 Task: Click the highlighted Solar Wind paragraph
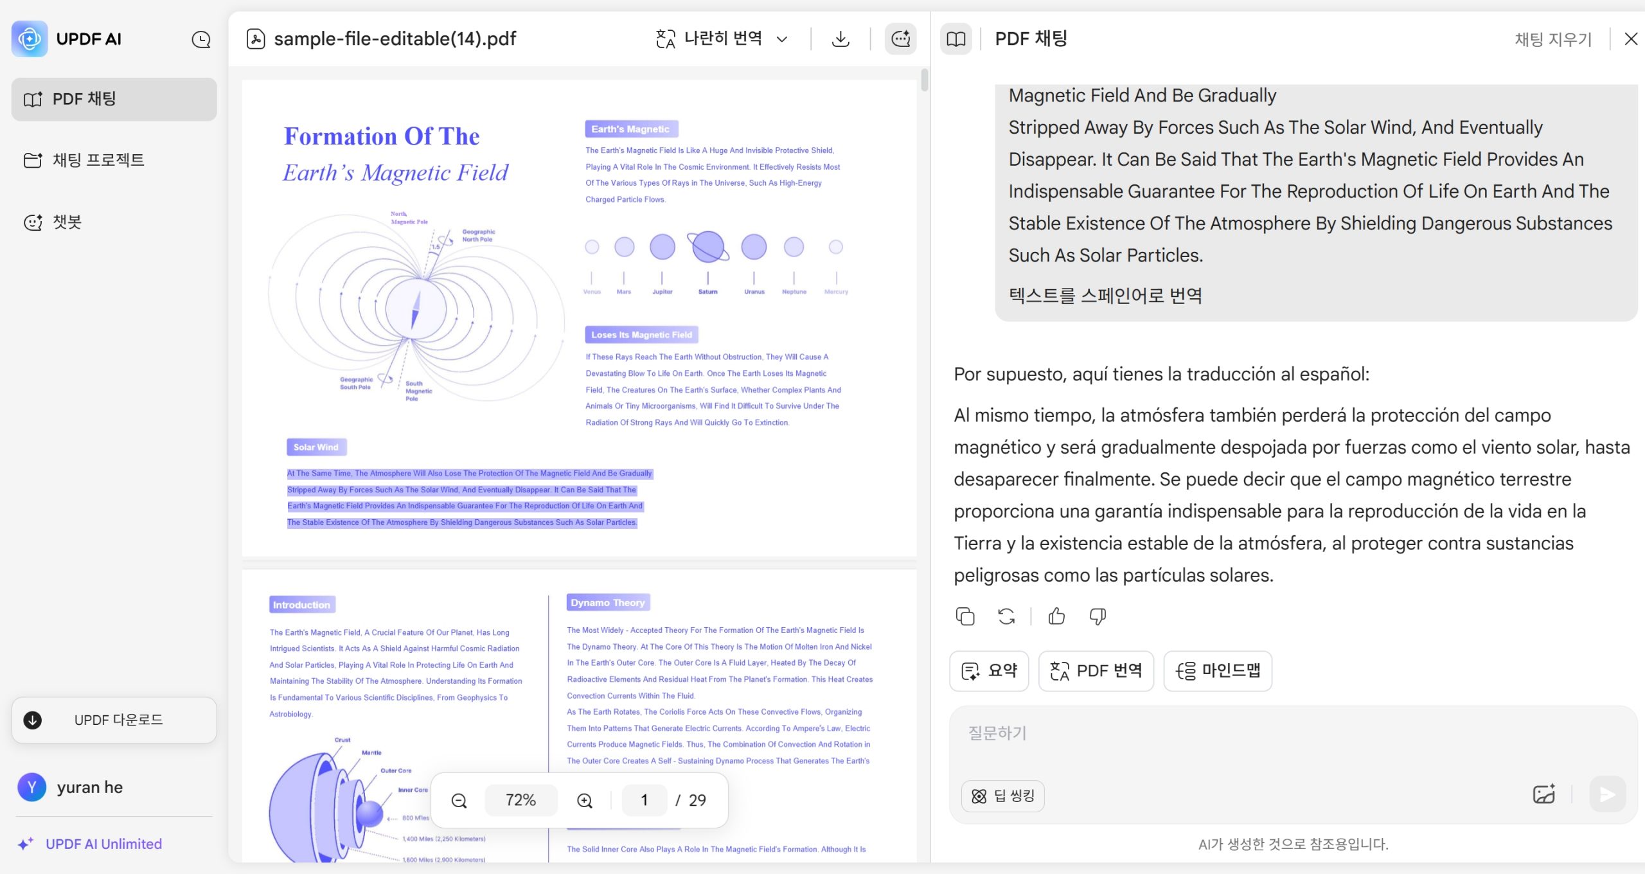click(469, 498)
